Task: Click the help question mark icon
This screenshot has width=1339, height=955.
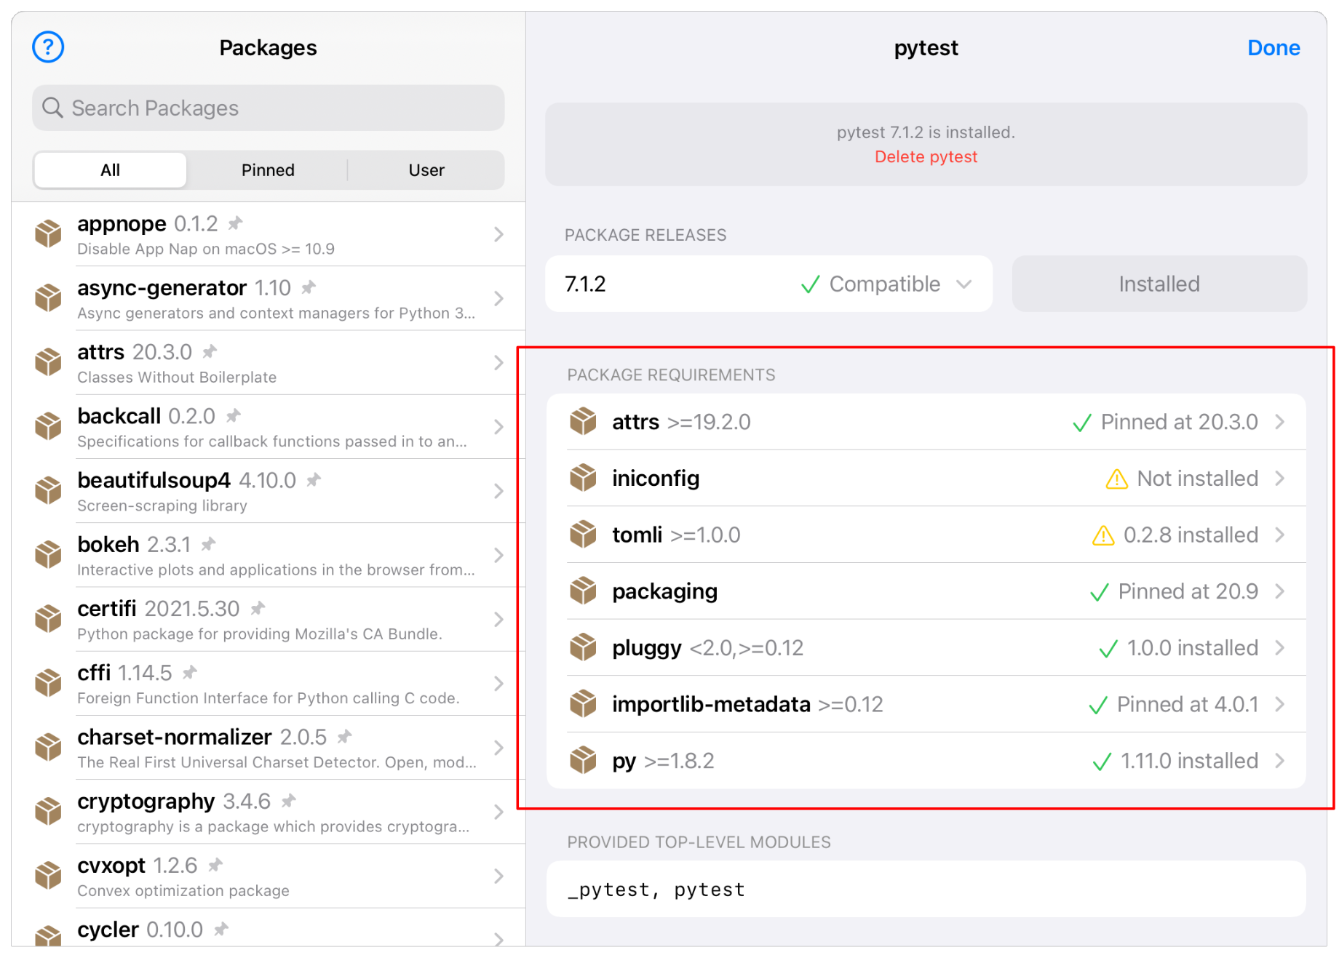Action: [x=48, y=48]
